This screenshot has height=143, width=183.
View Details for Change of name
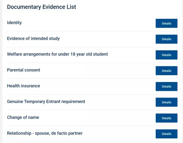coord(166,118)
